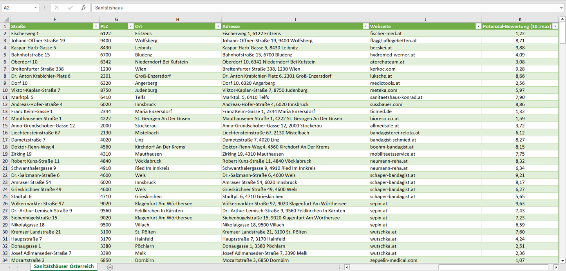Click into the formula bar showing Sanitätshaus
The height and width of the screenshot is (271, 566).
pos(313,8)
